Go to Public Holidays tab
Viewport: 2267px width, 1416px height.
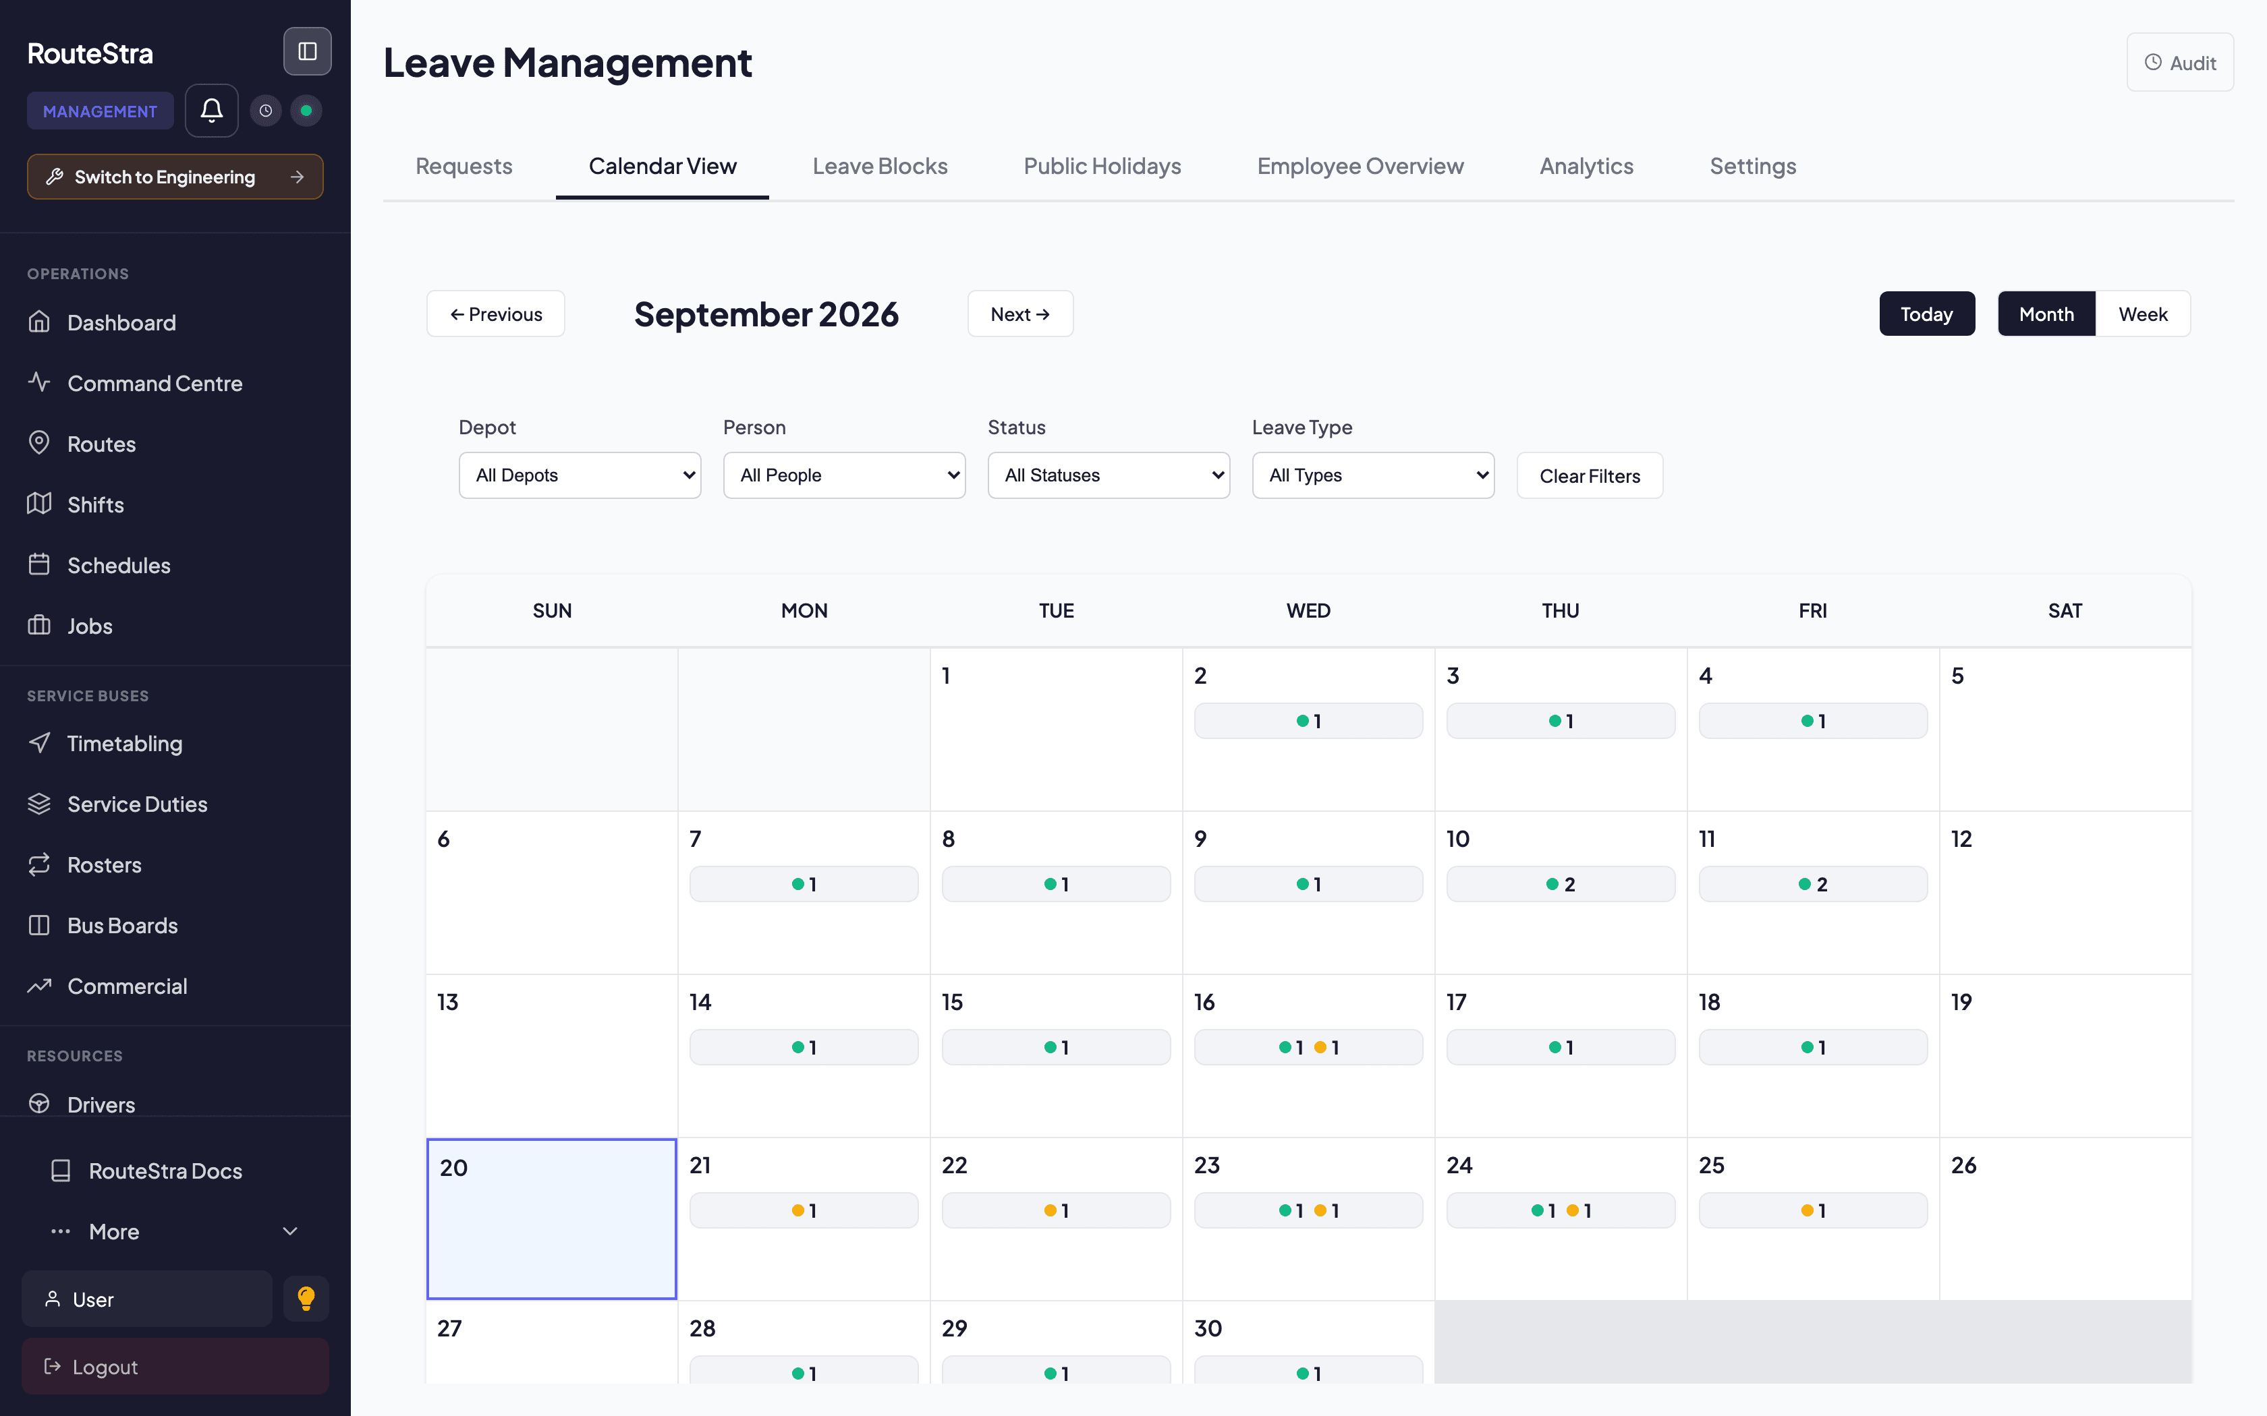point(1102,166)
